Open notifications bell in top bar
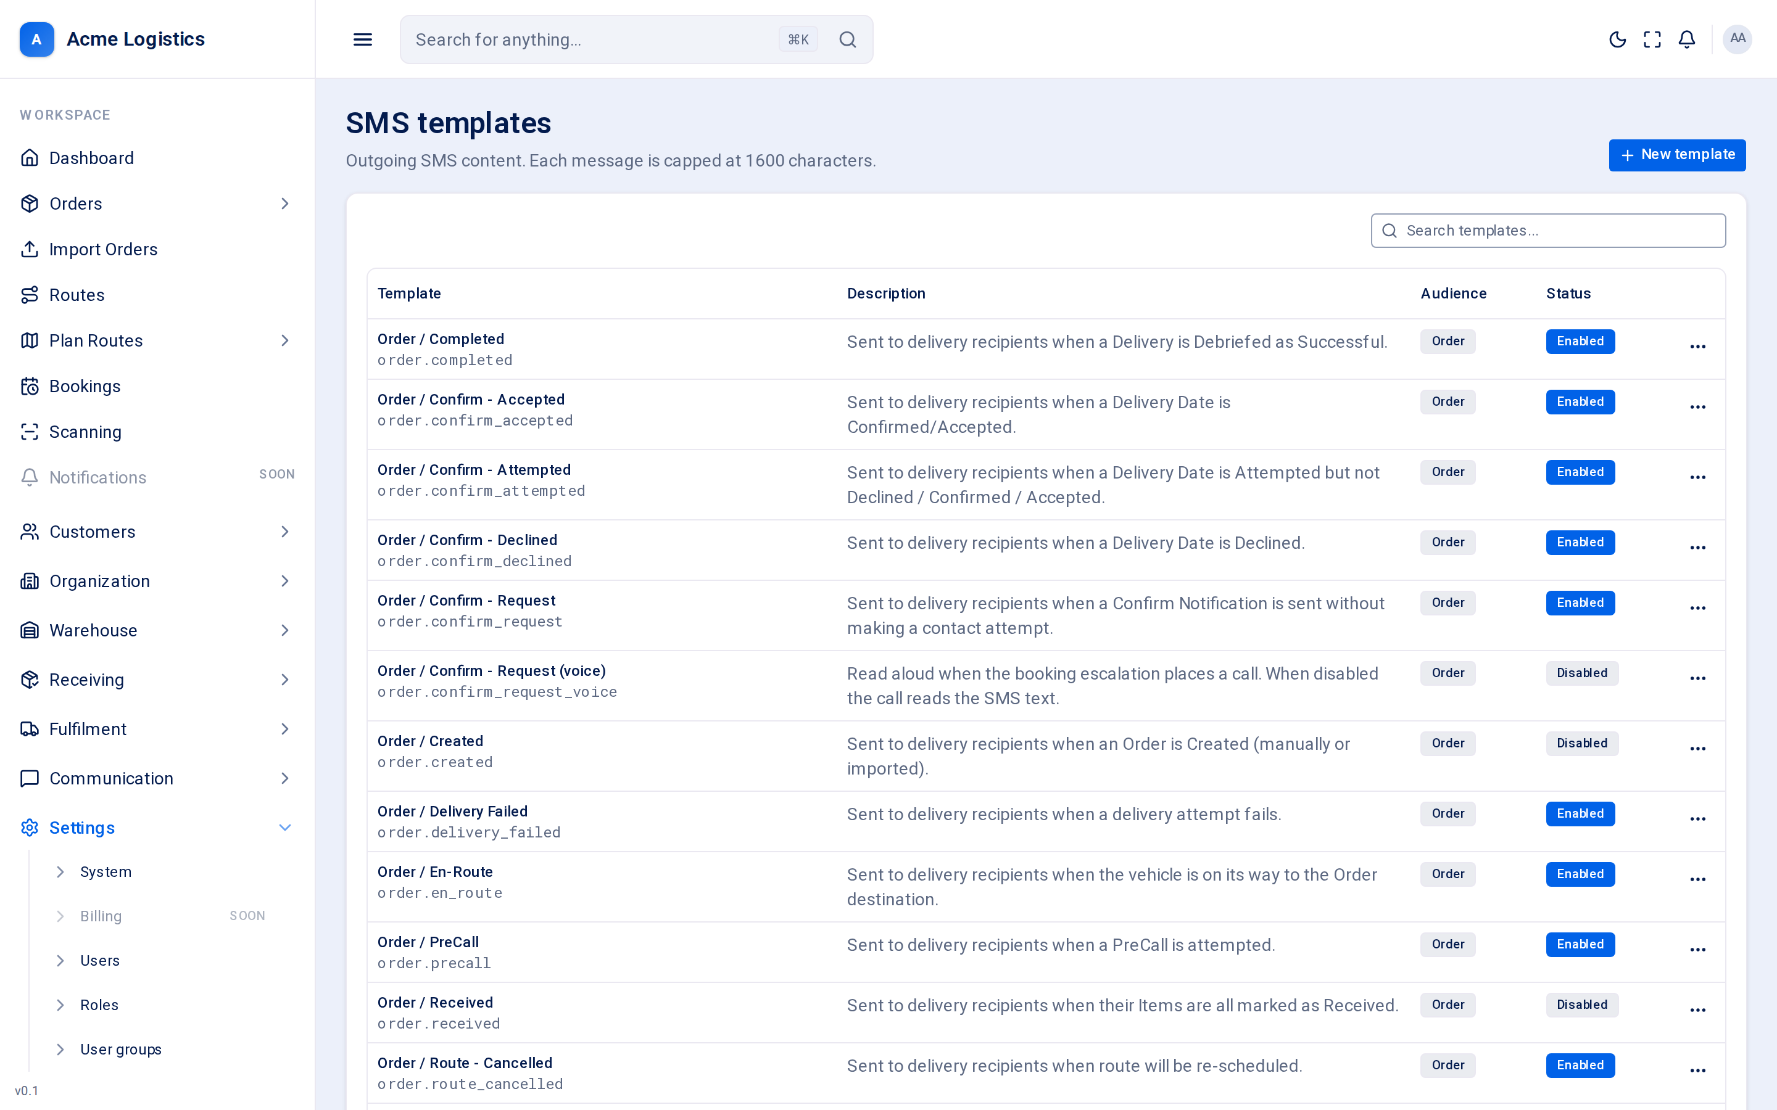Screen dimensions: 1777x1110 (1687, 39)
